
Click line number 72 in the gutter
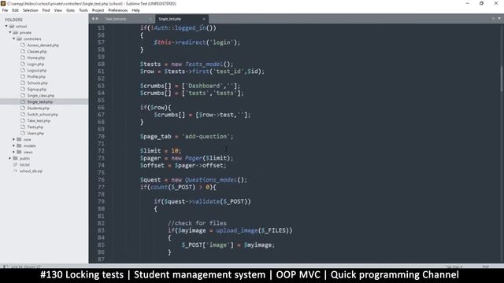[x=101, y=151]
